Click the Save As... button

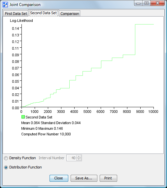[x=84, y=178]
